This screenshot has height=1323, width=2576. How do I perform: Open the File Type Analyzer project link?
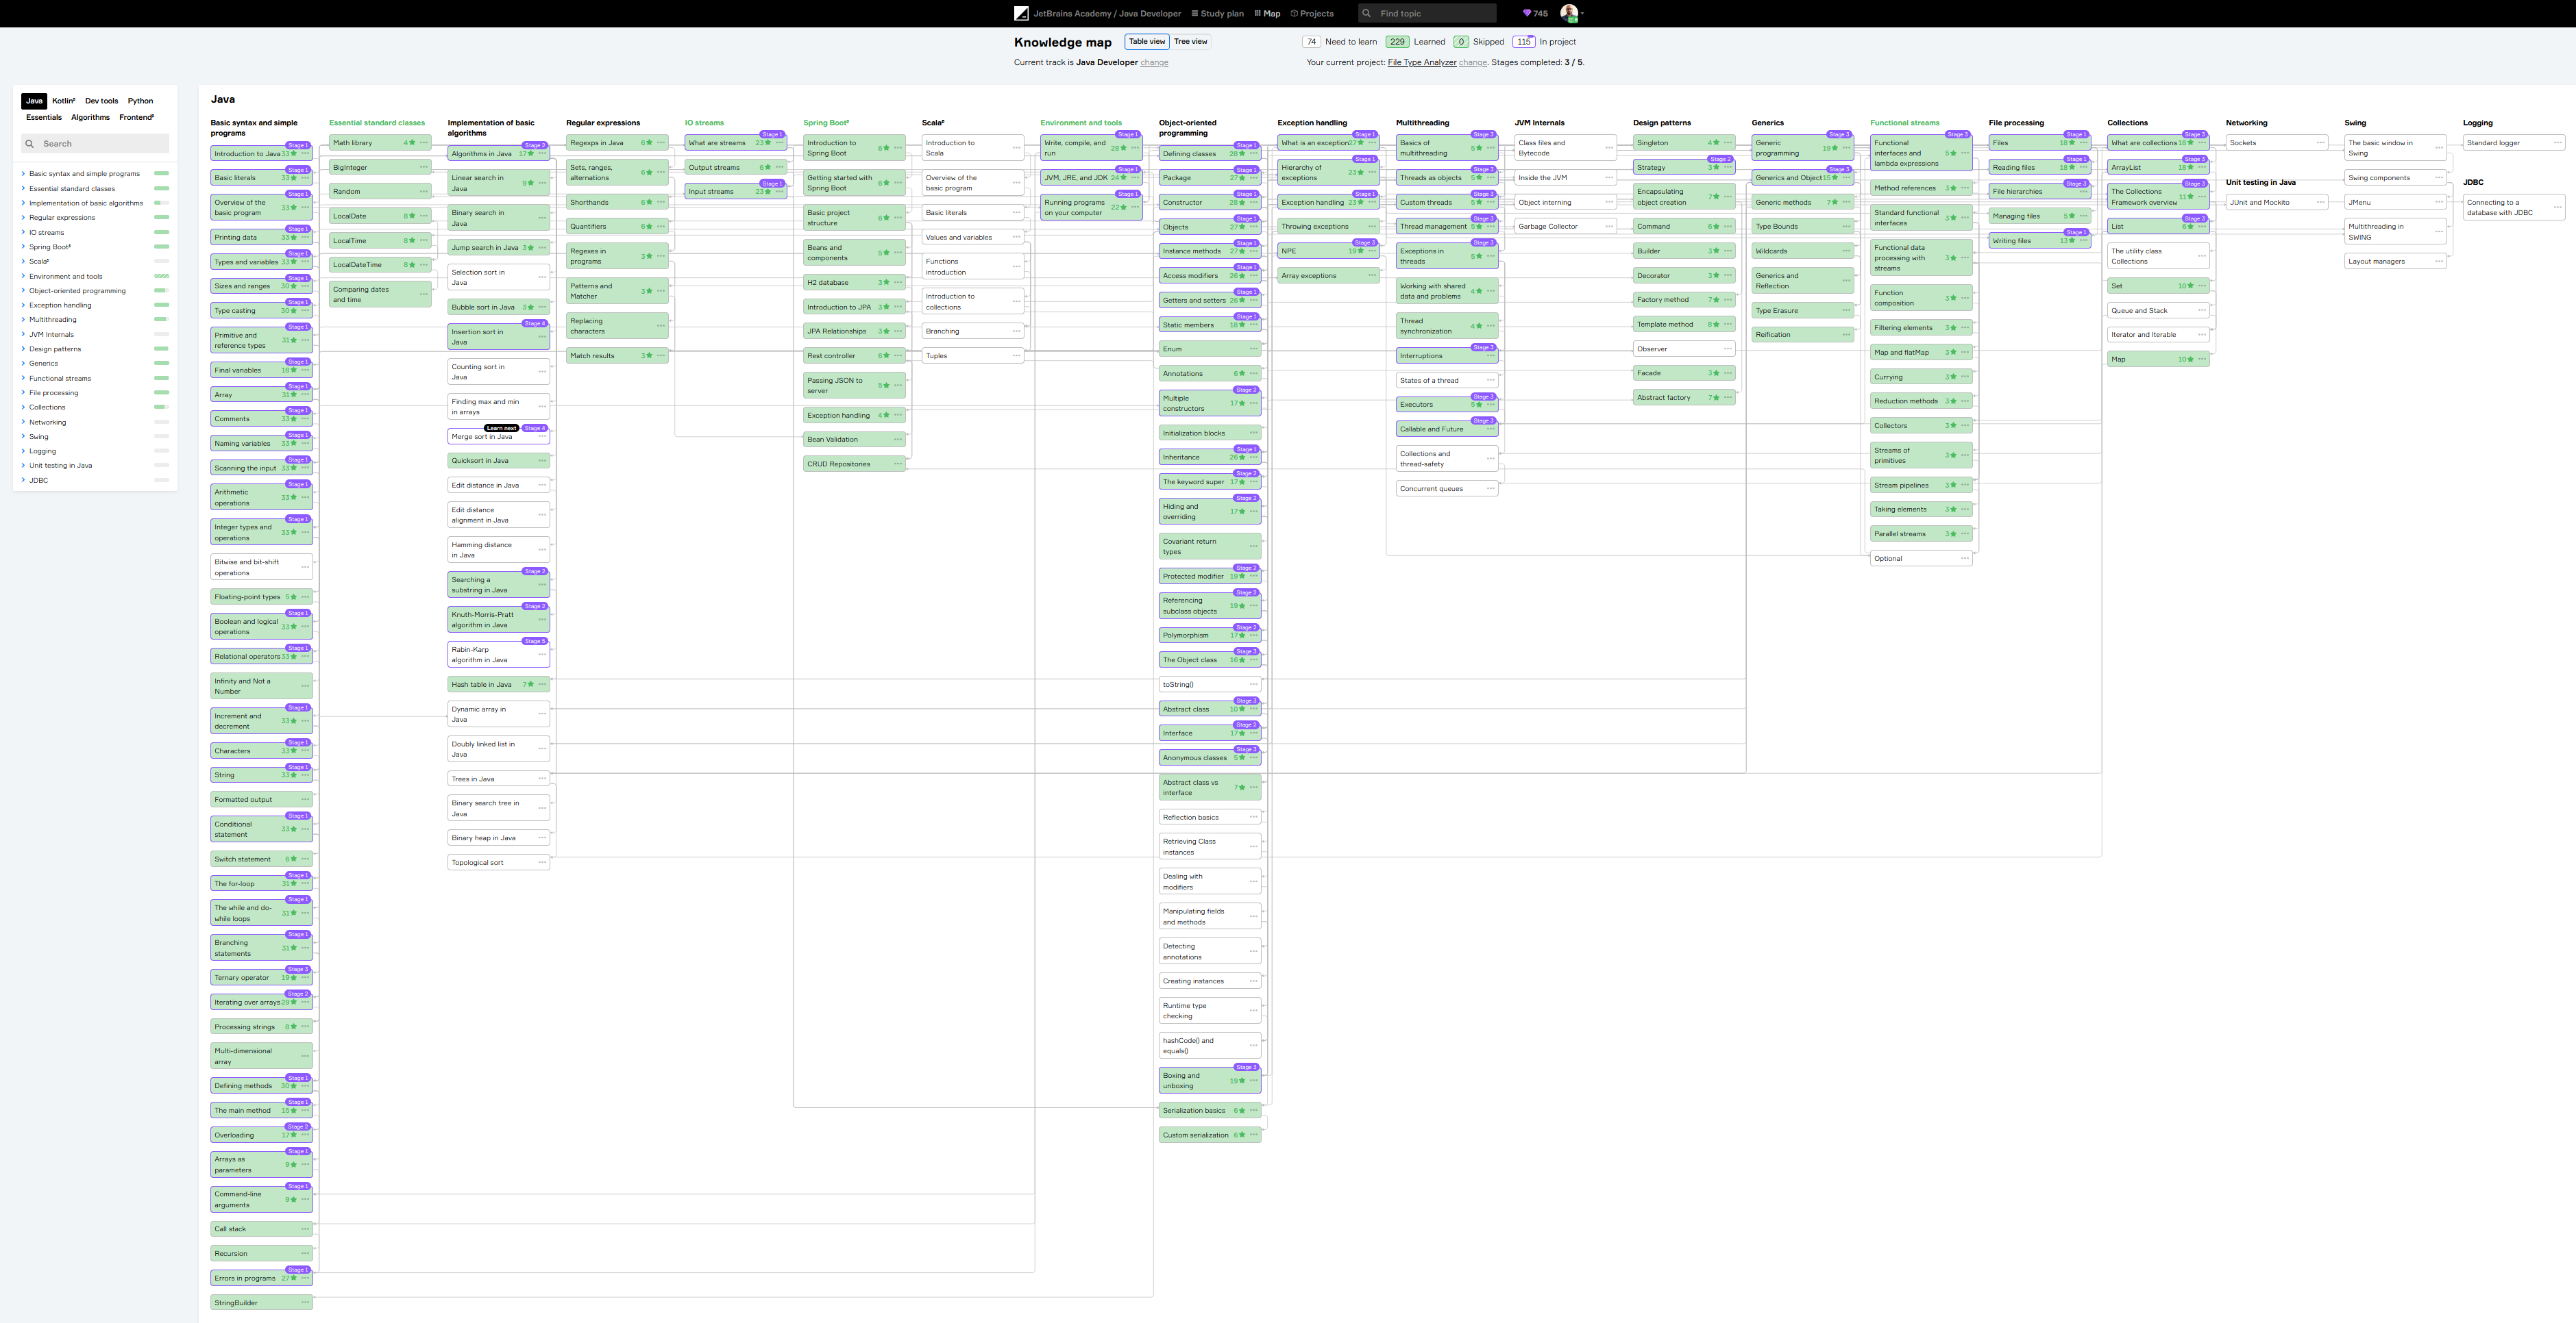pyautogui.click(x=1422, y=62)
